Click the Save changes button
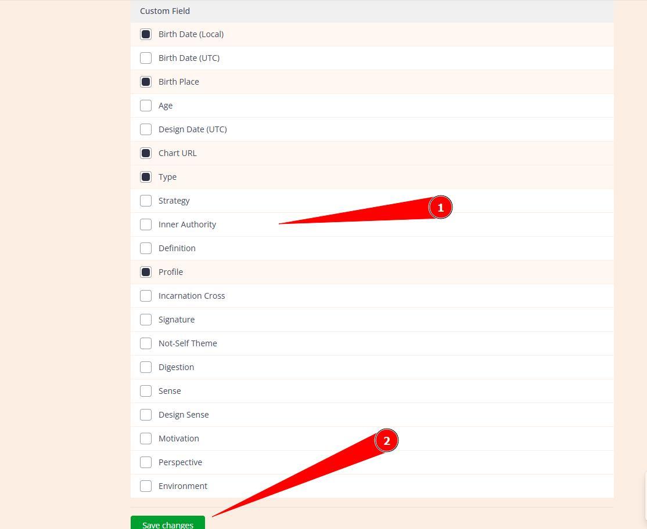Image resolution: width=647 pixels, height=529 pixels. tap(167, 523)
